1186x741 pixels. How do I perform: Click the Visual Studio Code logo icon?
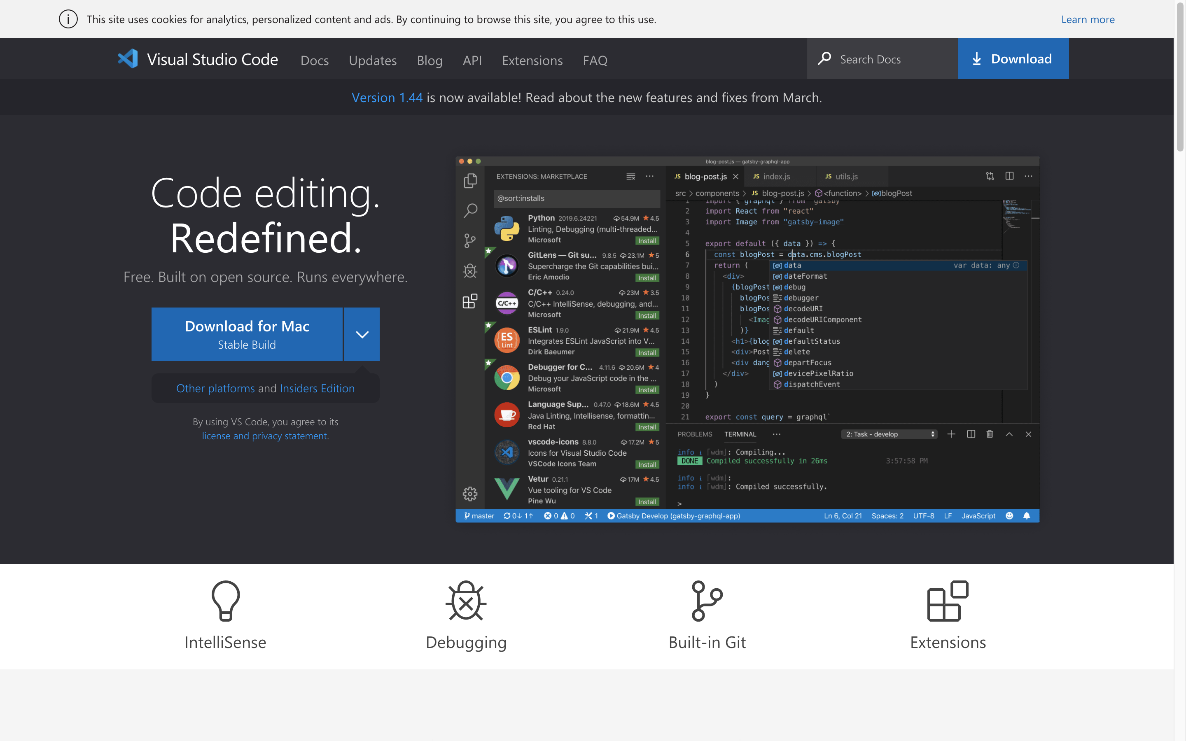pyautogui.click(x=128, y=59)
